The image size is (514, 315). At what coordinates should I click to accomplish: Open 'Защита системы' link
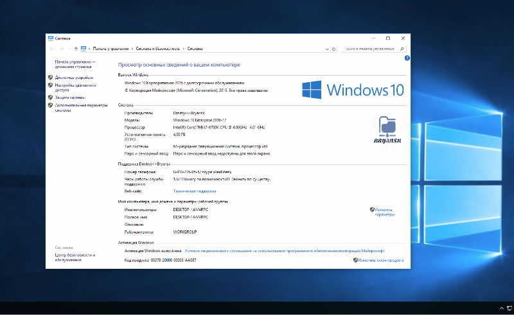(70, 98)
